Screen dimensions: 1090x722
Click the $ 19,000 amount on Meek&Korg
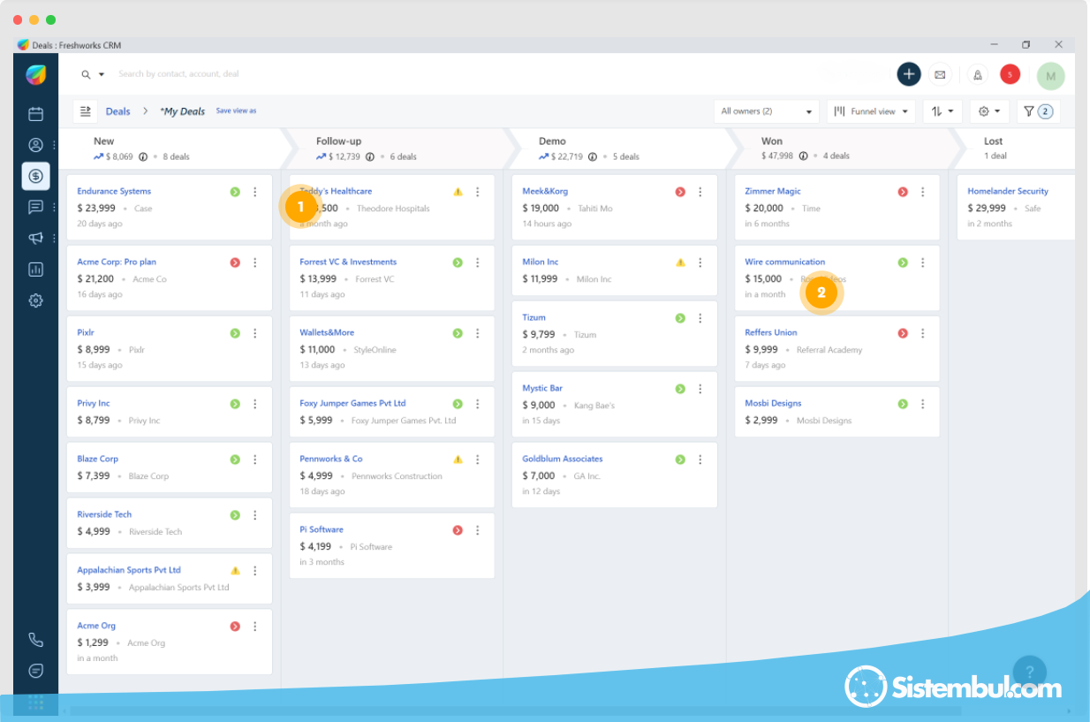pos(541,209)
